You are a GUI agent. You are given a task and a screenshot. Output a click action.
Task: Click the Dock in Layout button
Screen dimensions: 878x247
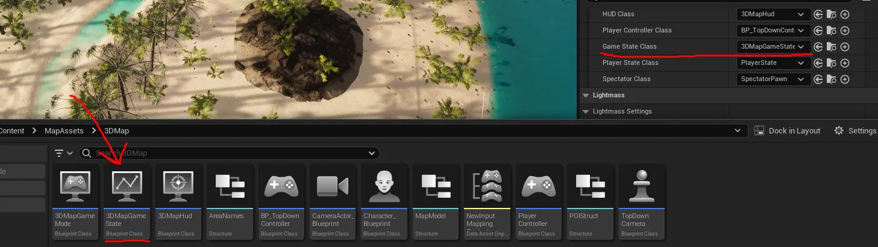(788, 130)
